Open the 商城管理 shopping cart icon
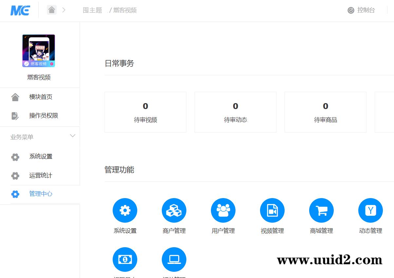The width and height of the screenshot is (394, 278). tap(321, 210)
